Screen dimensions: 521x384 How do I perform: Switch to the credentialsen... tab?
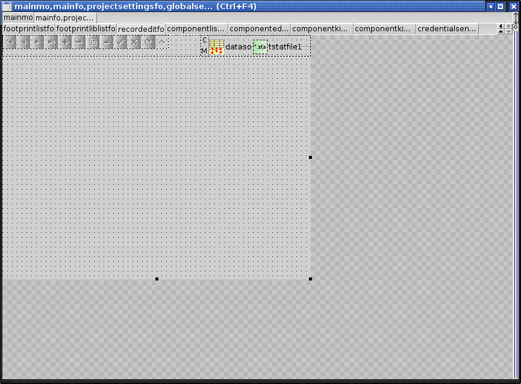coord(447,29)
